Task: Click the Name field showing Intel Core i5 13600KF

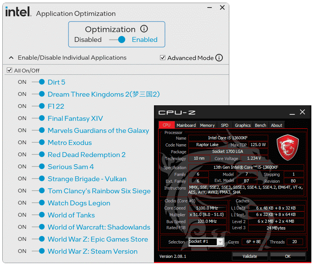Action: pos(228,138)
